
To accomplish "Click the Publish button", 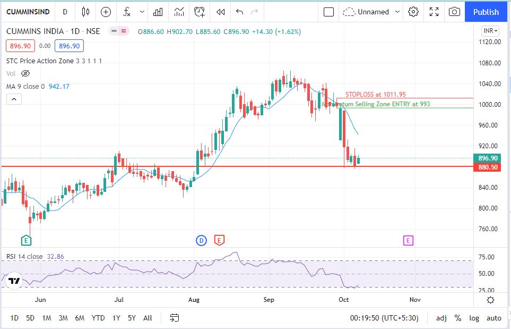I will pos(486,12).
